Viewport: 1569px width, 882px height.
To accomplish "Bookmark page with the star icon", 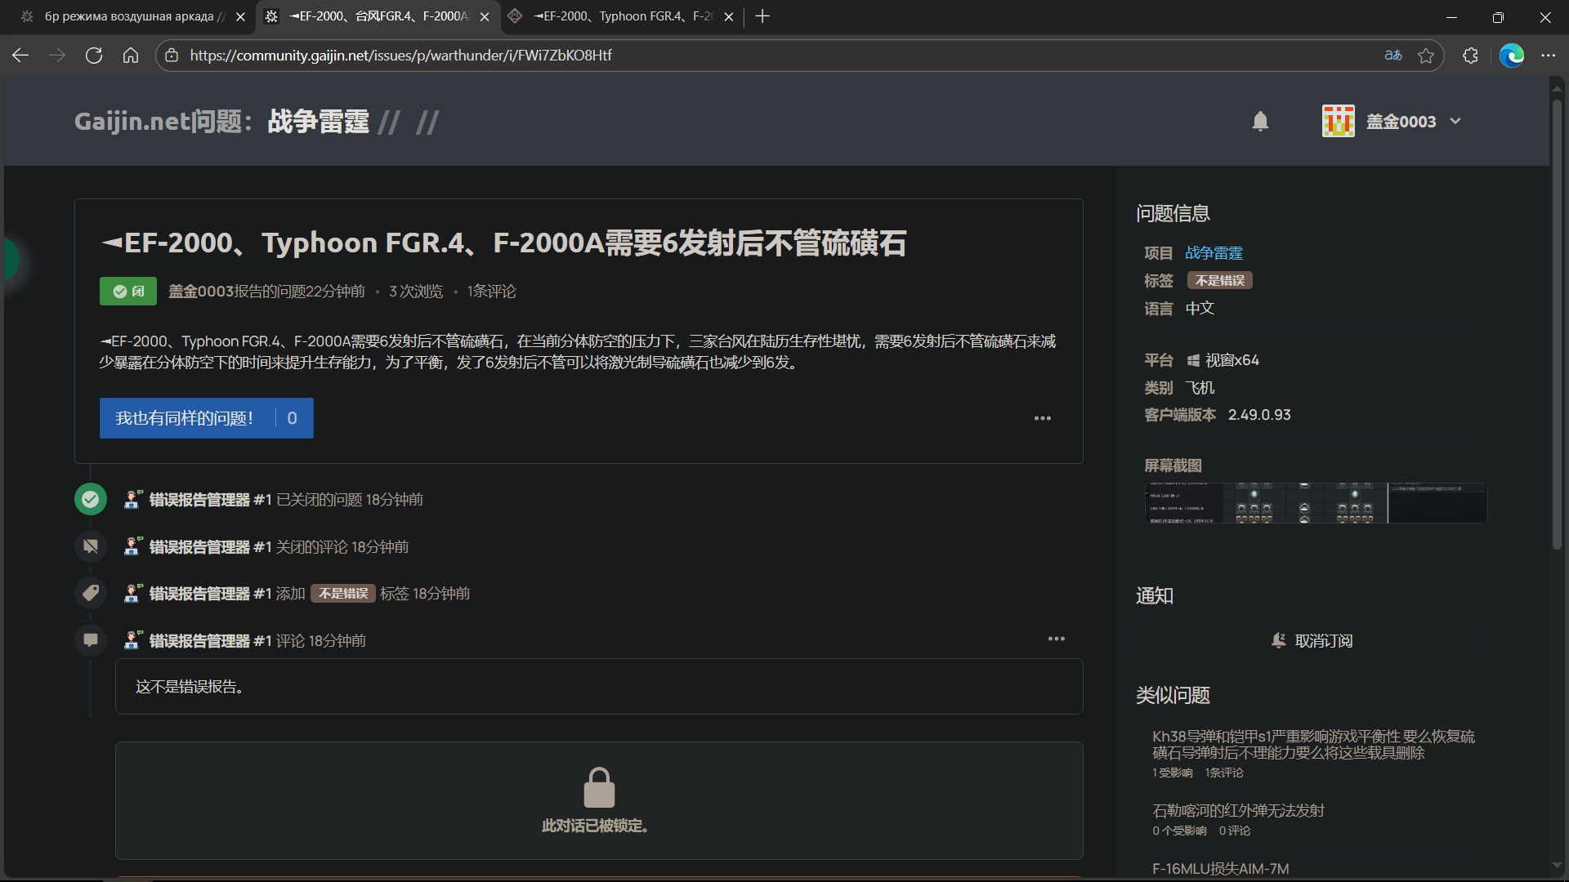I will pyautogui.click(x=1426, y=56).
